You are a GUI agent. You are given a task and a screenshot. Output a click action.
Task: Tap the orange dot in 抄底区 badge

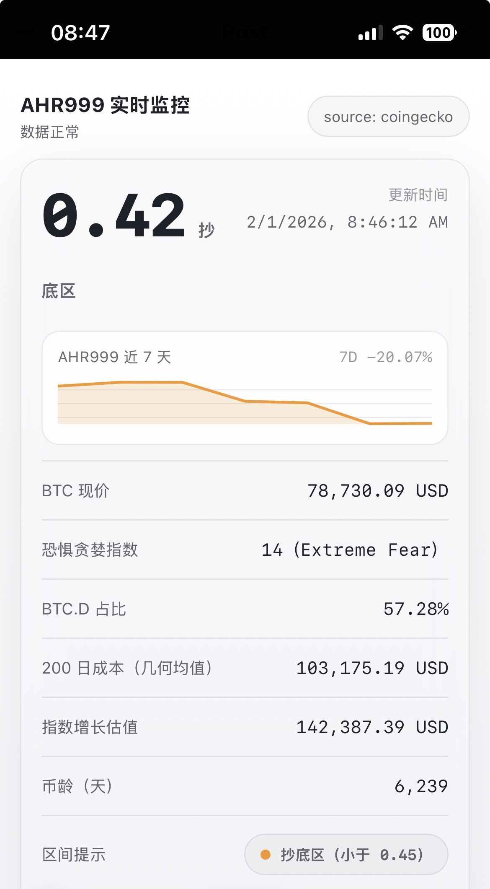266,854
